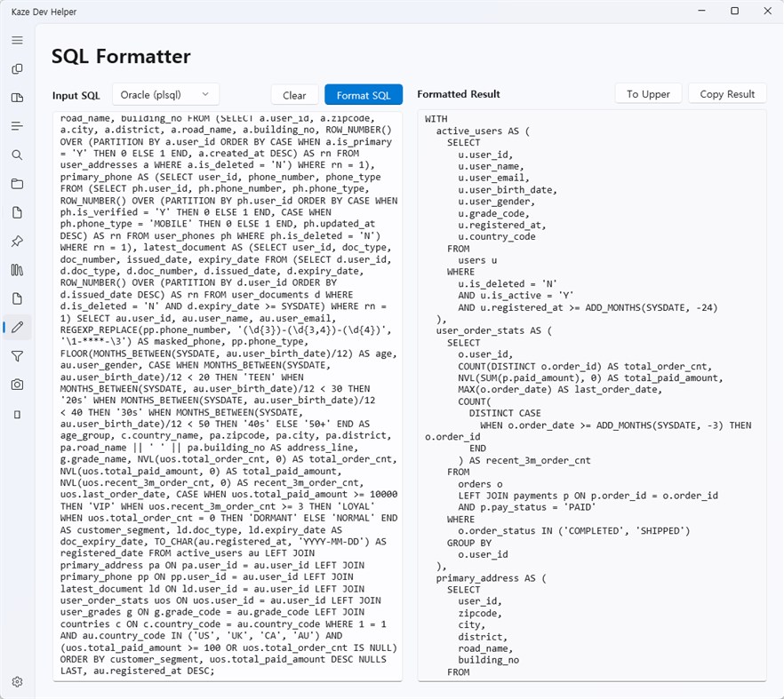Open the document icon above the pin

(17, 212)
